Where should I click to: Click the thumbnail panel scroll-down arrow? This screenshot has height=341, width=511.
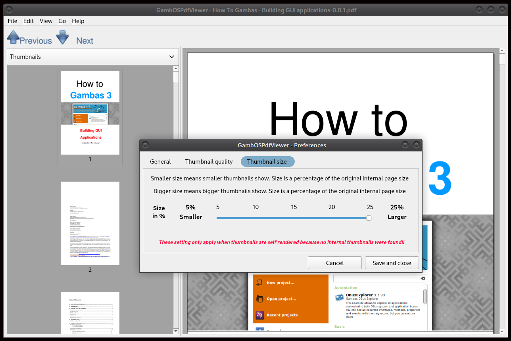click(x=176, y=331)
